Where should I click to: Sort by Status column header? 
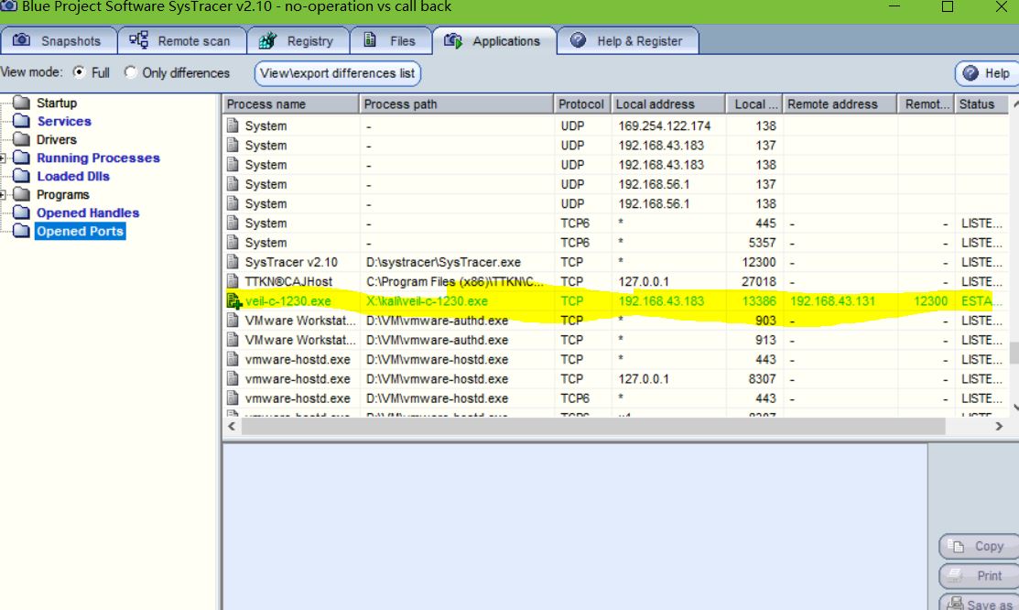point(981,104)
